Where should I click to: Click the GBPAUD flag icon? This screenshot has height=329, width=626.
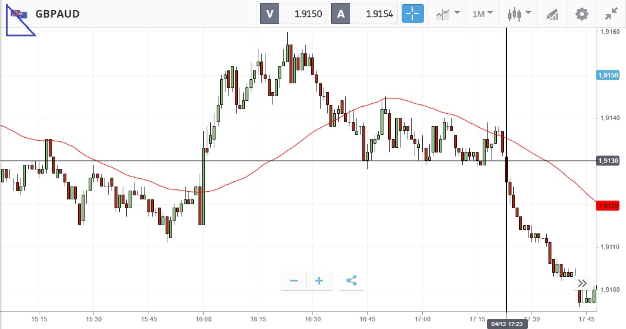pos(20,13)
